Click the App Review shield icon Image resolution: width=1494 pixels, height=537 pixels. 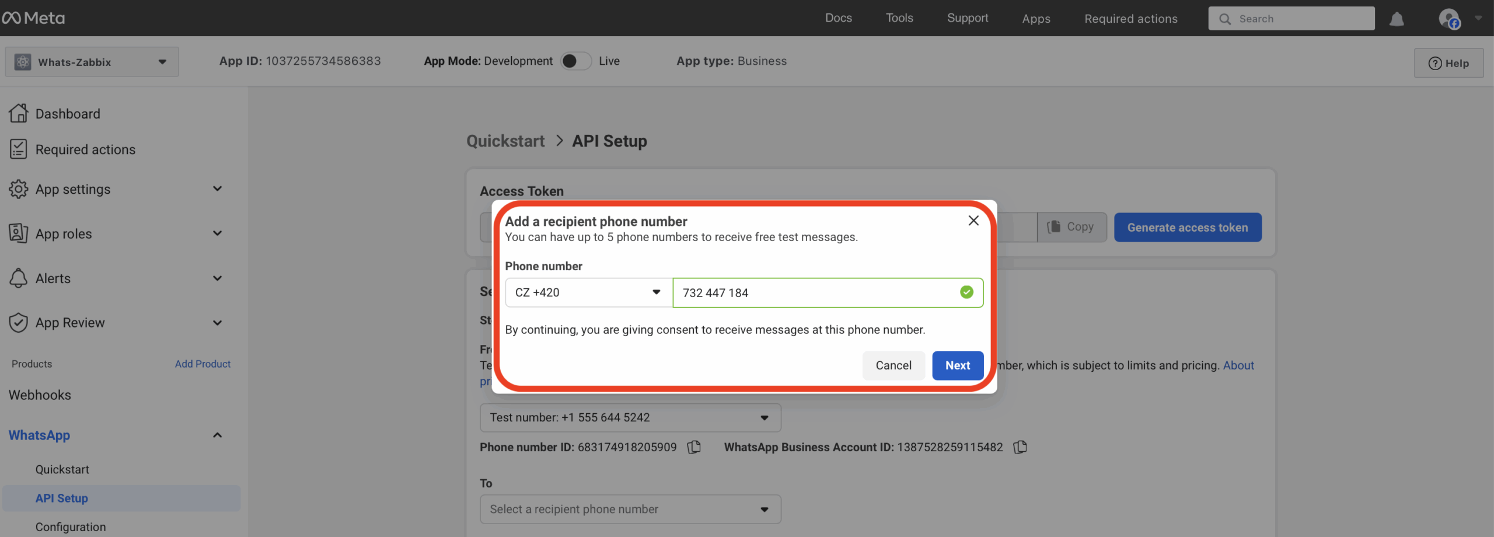point(18,323)
